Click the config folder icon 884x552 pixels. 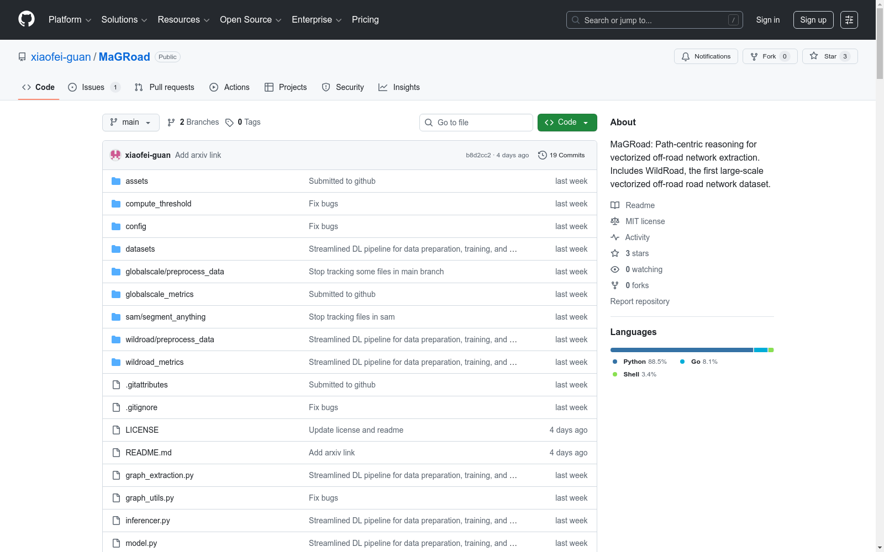coord(116,226)
